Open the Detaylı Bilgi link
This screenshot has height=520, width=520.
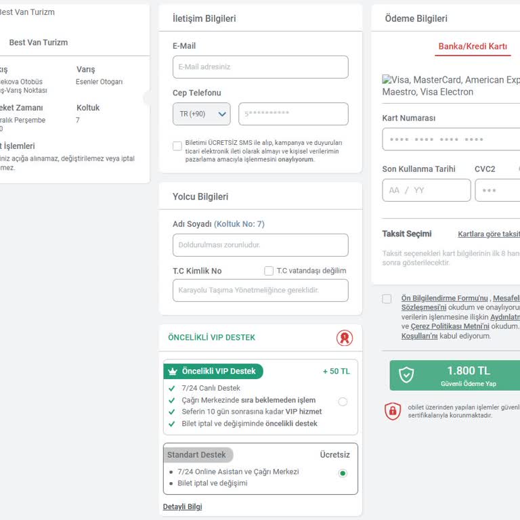point(182,506)
